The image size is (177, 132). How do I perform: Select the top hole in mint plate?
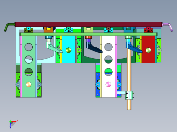pyautogui.click(x=29, y=47)
